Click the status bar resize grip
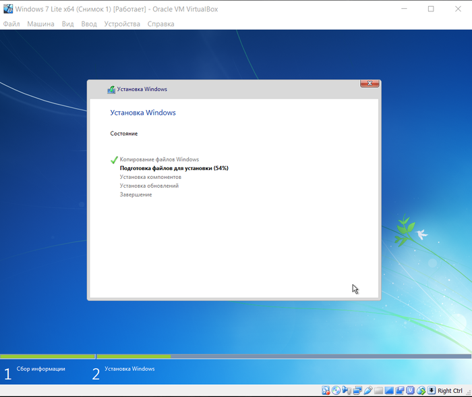The image size is (472, 397). [468, 392]
